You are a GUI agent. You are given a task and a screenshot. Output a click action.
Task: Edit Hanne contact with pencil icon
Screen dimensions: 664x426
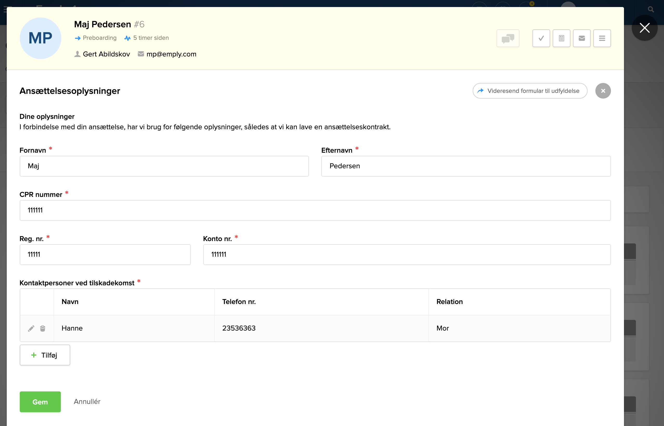[31, 328]
